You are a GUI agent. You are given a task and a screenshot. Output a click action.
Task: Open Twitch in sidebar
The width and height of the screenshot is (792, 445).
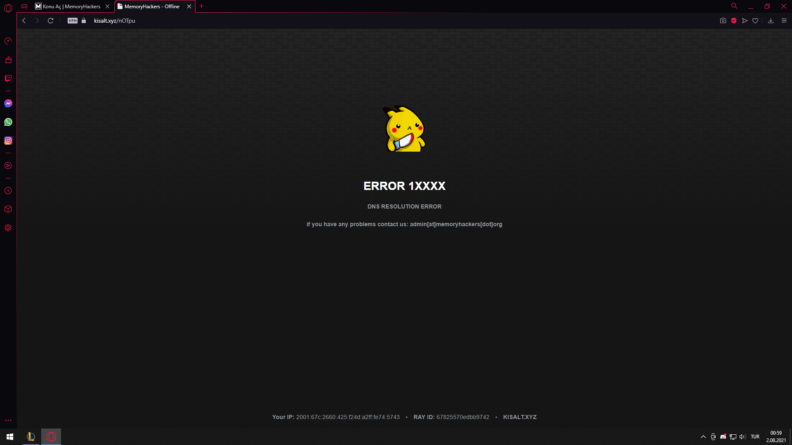8,78
